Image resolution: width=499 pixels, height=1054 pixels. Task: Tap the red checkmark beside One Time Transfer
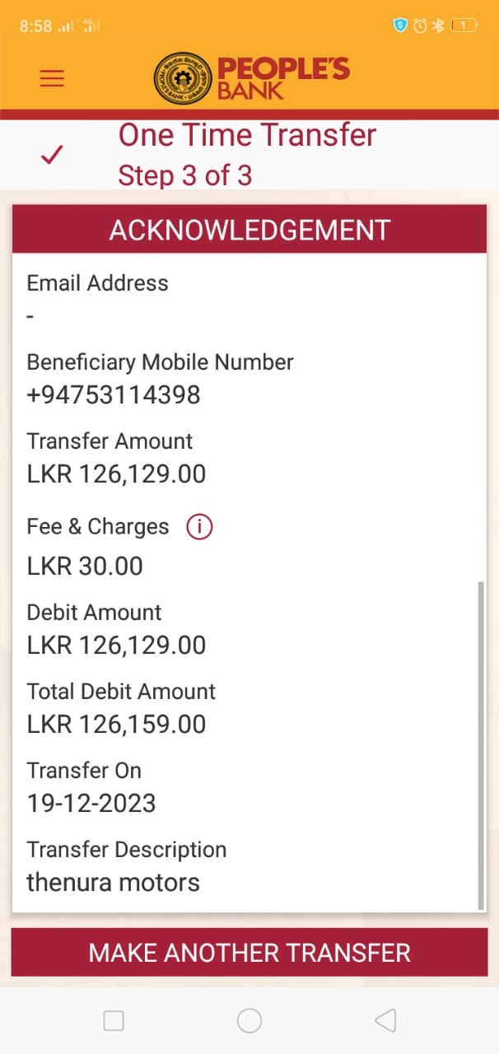[52, 154]
